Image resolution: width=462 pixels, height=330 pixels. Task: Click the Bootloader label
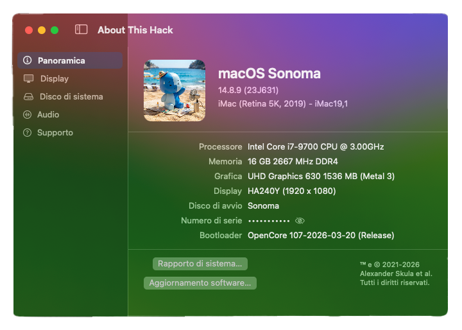point(221,235)
